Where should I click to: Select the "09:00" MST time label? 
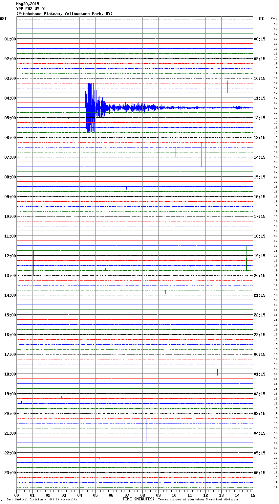pyautogui.click(x=10, y=197)
